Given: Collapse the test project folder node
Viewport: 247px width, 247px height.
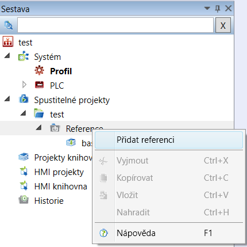Looking at the screenshot, I should [x=23, y=113].
